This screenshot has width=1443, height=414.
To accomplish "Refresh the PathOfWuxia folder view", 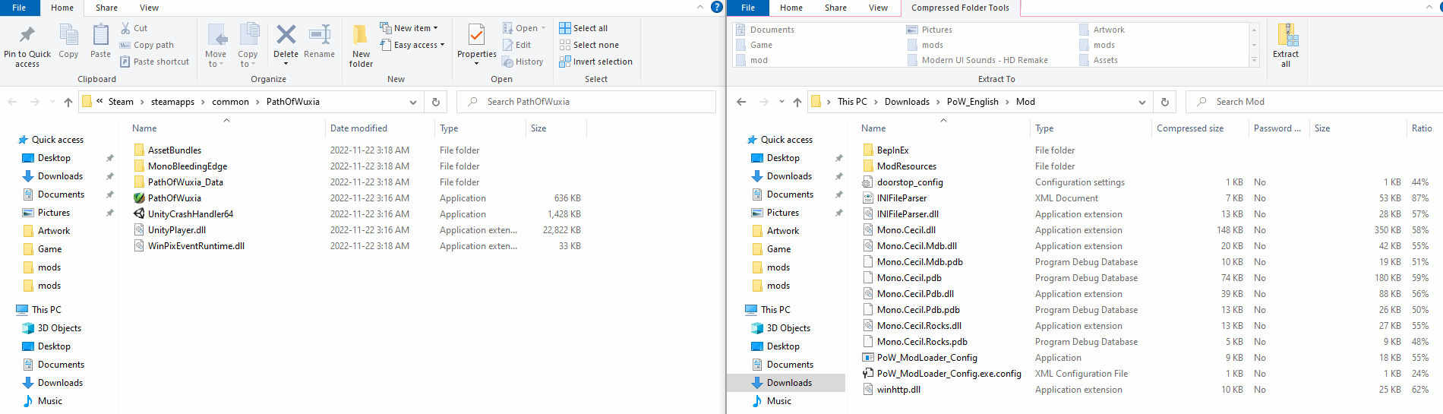I will pyautogui.click(x=436, y=102).
